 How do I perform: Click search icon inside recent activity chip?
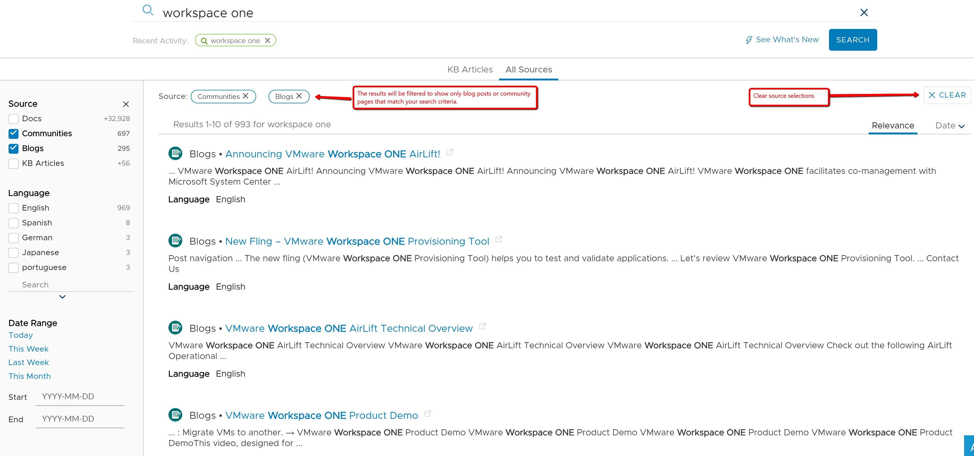tap(204, 41)
